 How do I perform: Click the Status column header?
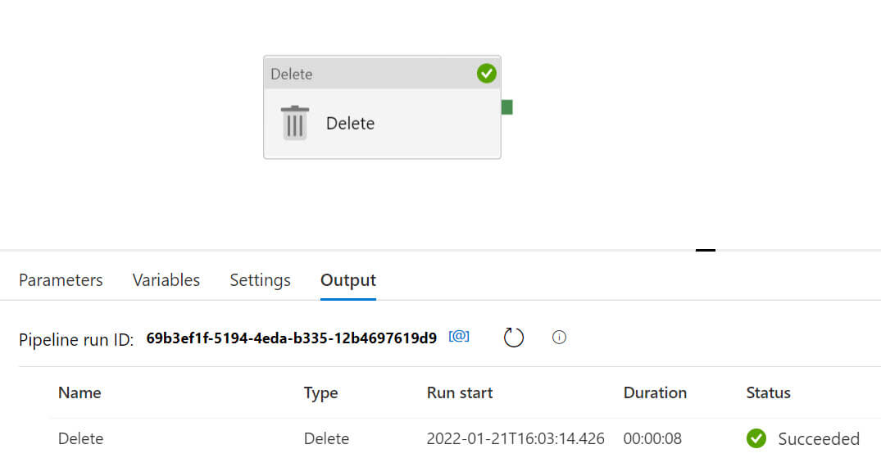coord(768,392)
